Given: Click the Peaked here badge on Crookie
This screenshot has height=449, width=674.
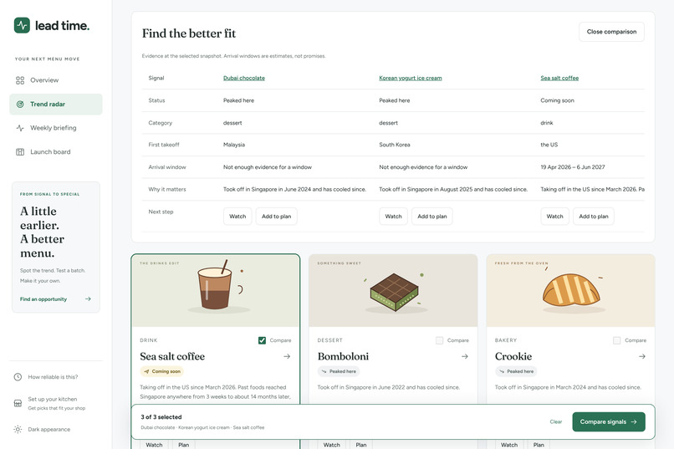Looking at the screenshot, I should point(516,371).
